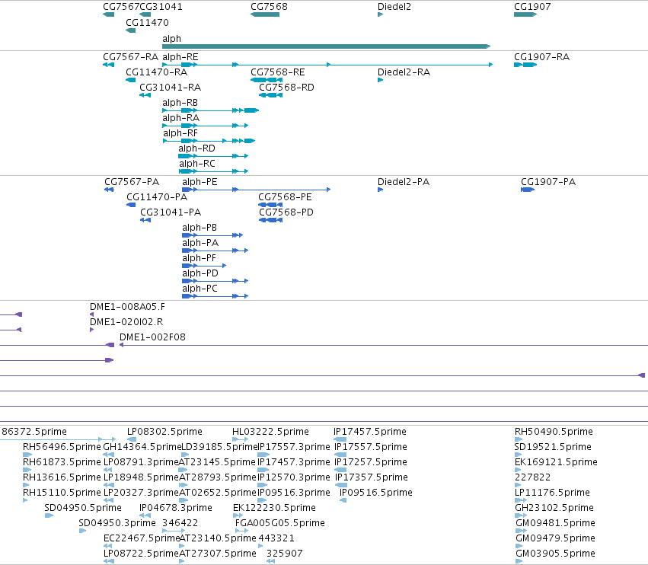Select the alph-PD protein label
648x565 pixels.
200,273
